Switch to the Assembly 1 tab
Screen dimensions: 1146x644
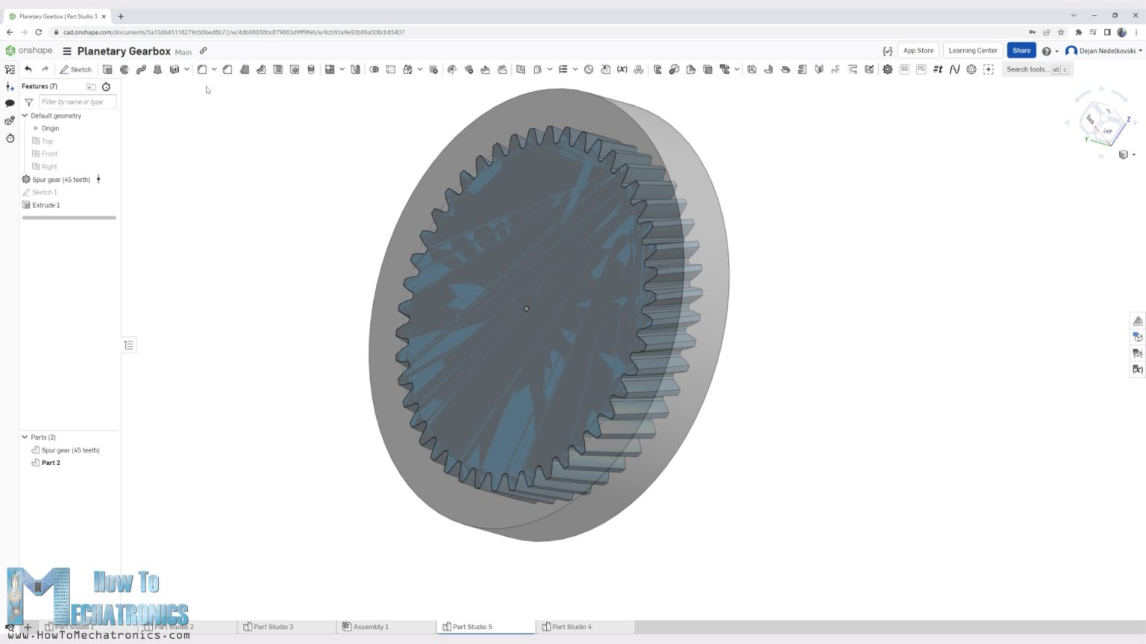point(371,627)
